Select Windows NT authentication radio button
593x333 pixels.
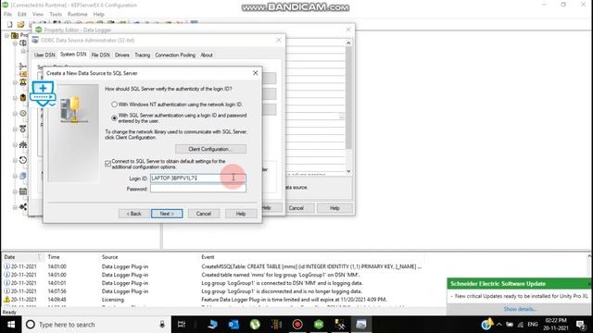[114, 105]
